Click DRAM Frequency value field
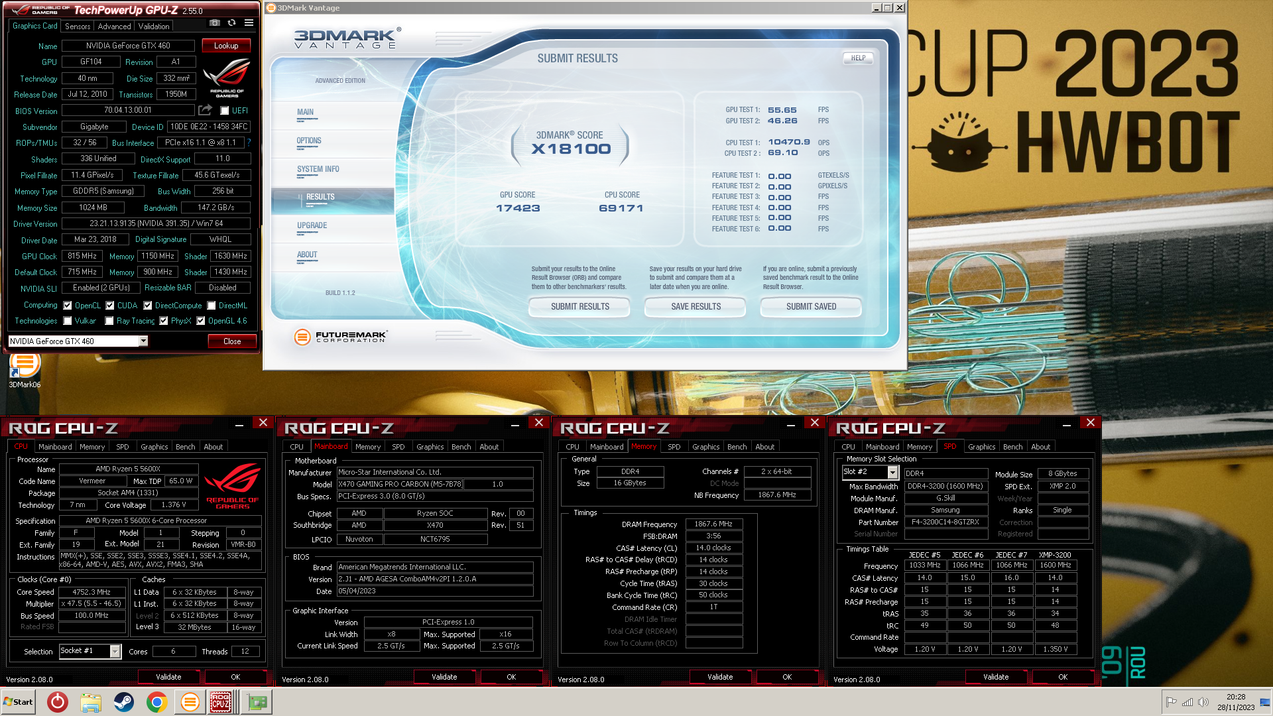Viewport: 1273px width, 716px height. 713,524
